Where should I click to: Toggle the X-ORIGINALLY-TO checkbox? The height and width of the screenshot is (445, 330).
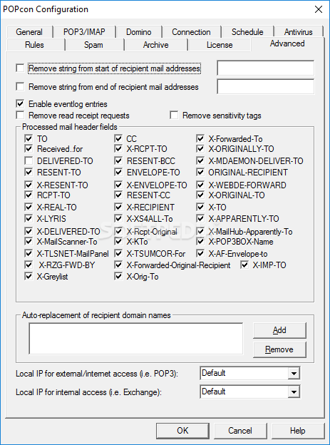pos(200,149)
